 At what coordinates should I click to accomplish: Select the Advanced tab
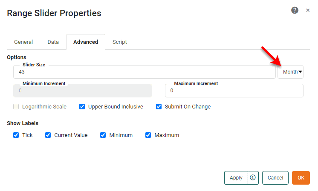86,42
